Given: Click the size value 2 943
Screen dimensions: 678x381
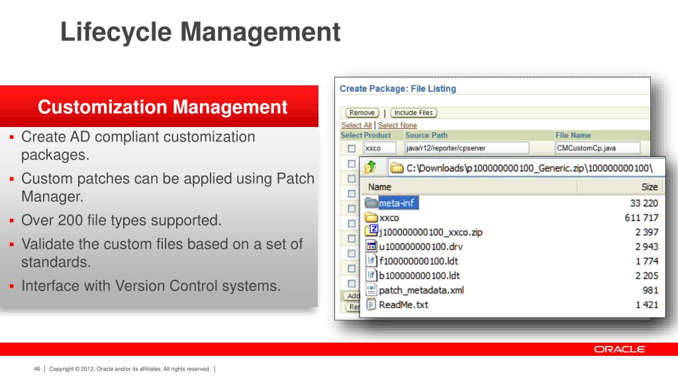Looking at the screenshot, I should [x=646, y=247].
